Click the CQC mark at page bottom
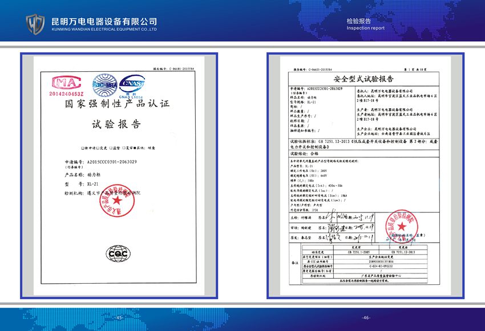This screenshot has width=485, height=331. [x=116, y=254]
